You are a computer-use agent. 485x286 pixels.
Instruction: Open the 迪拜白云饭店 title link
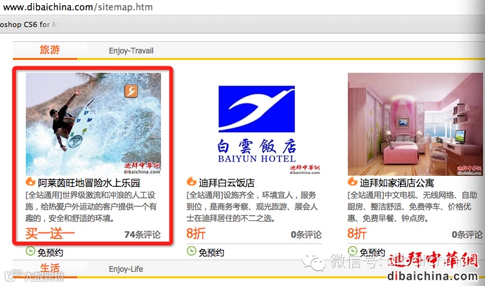coord(227,183)
